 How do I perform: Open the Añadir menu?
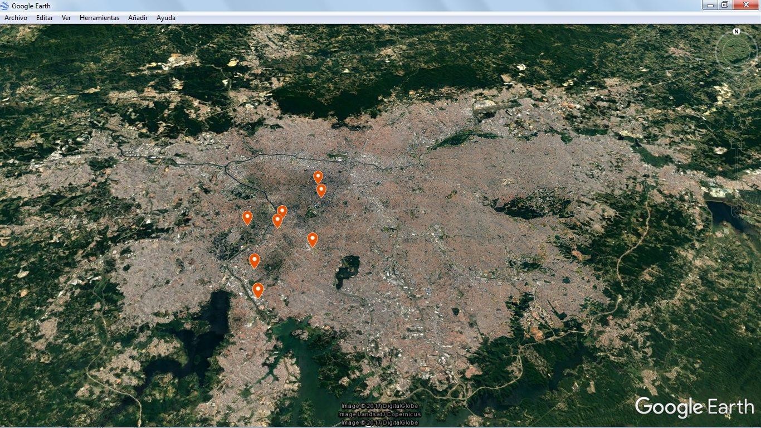click(x=138, y=18)
